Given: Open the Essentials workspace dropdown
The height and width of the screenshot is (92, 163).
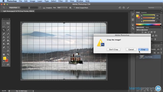Looking at the screenshot, I should [x=155, y=8].
